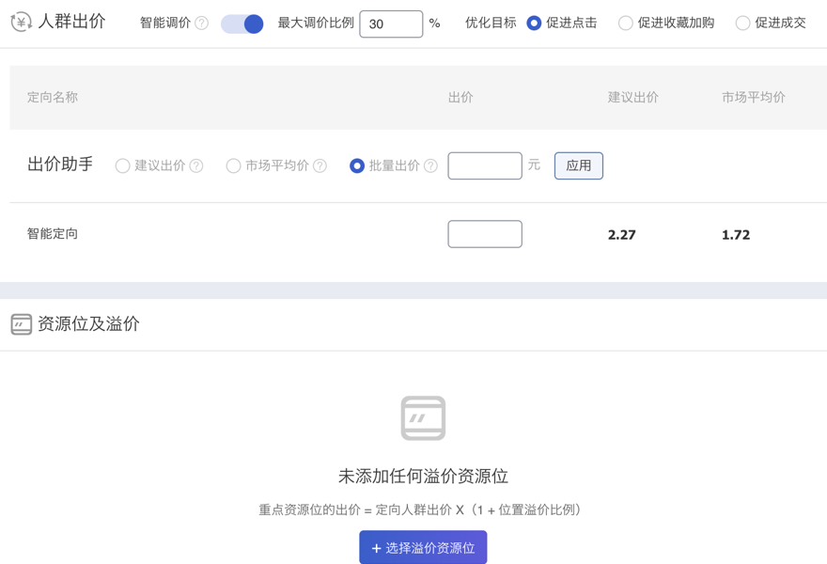Viewport: 827px width, 564px height.
Task: Select 促进点击 optimization goal
Action: point(534,23)
